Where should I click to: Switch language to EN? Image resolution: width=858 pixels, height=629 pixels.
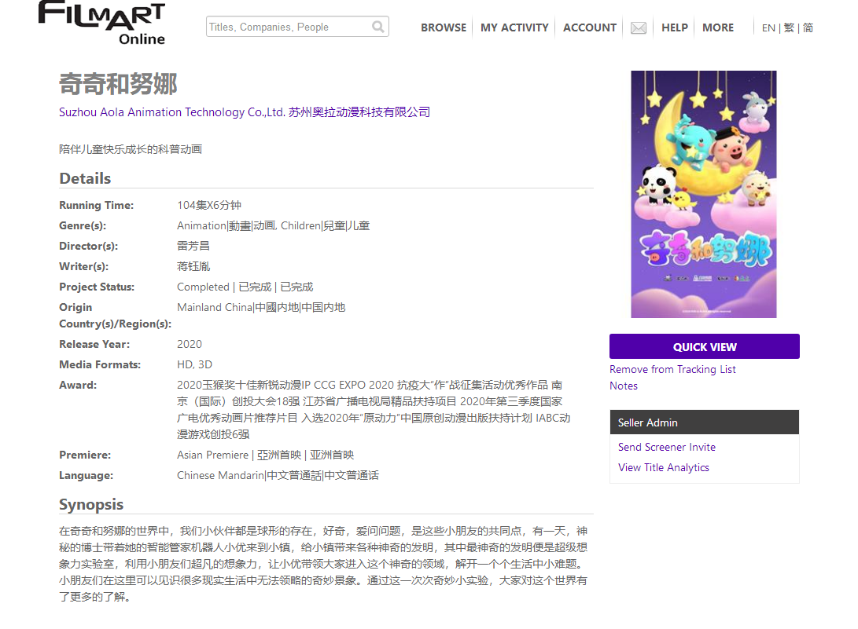(768, 28)
